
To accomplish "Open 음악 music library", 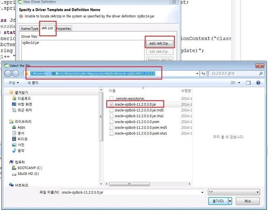I will [18, 150].
